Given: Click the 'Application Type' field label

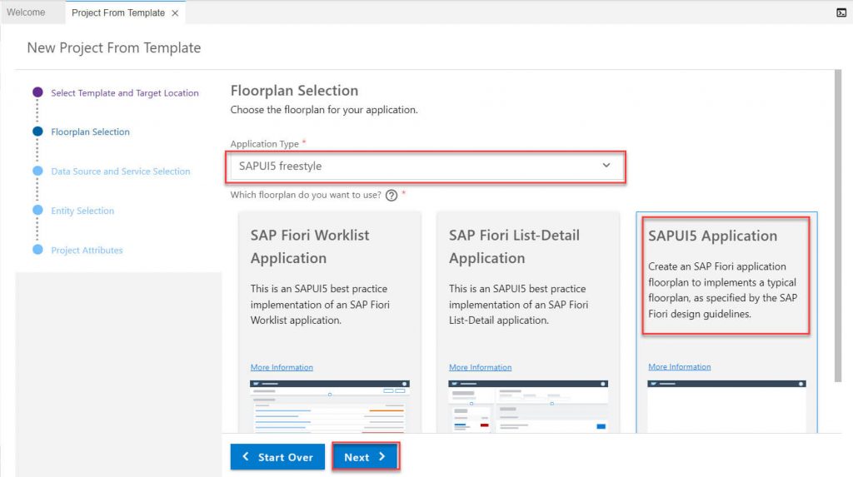Looking at the screenshot, I should (264, 144).
